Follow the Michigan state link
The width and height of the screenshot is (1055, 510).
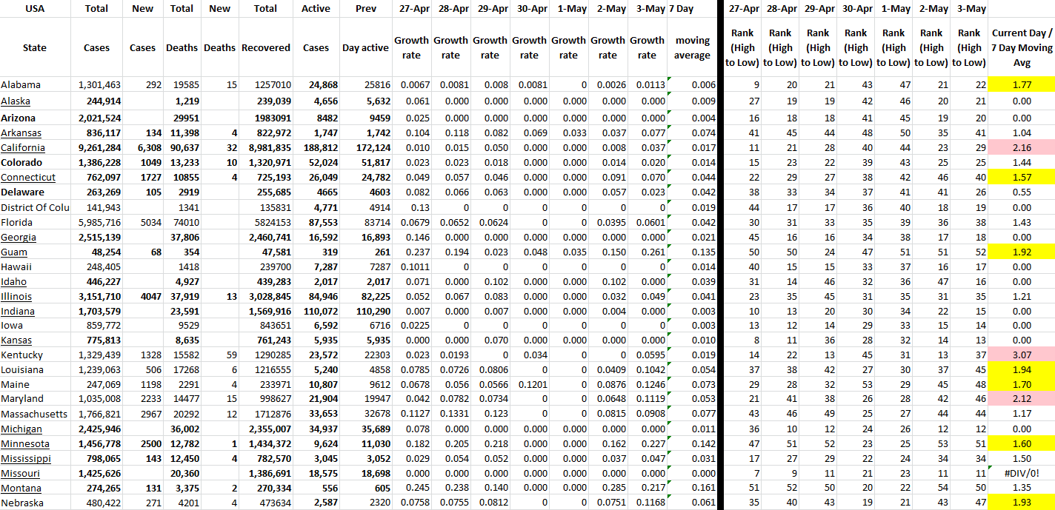pyautogui.click(x=21, y=429)
